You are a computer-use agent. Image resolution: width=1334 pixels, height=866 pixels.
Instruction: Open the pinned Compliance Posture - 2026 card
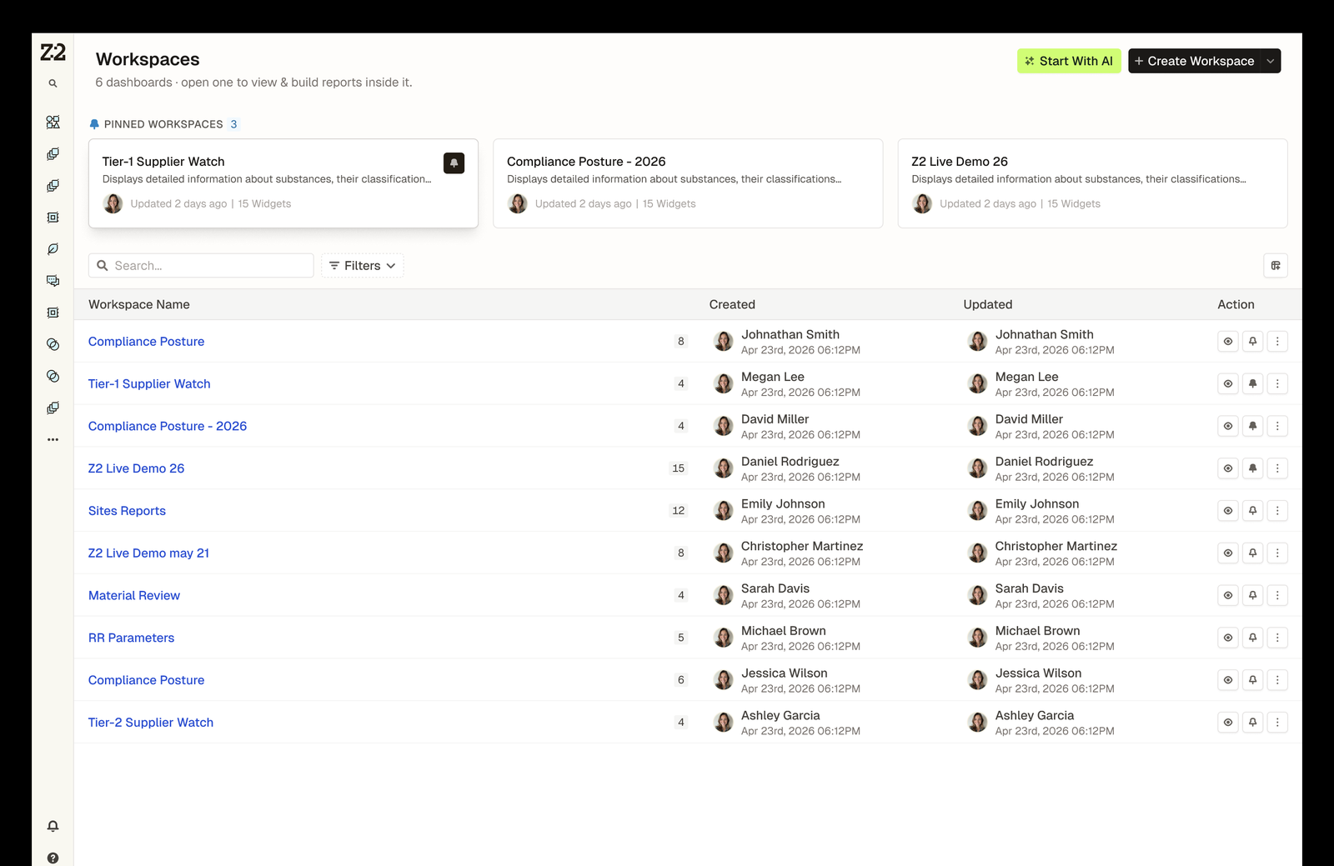pos(688,183)
